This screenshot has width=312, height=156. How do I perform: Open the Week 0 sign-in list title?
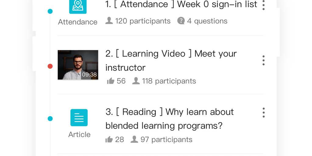pyautogui.click(x=181, y=5)
